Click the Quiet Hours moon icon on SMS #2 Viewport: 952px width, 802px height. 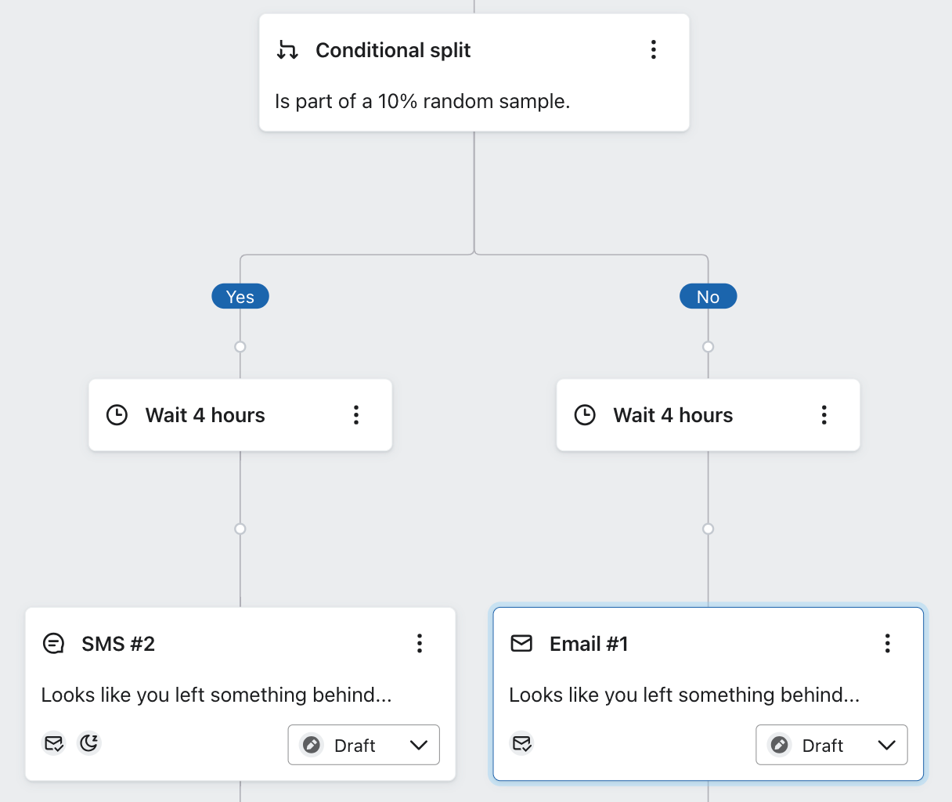tap(88, 742)
